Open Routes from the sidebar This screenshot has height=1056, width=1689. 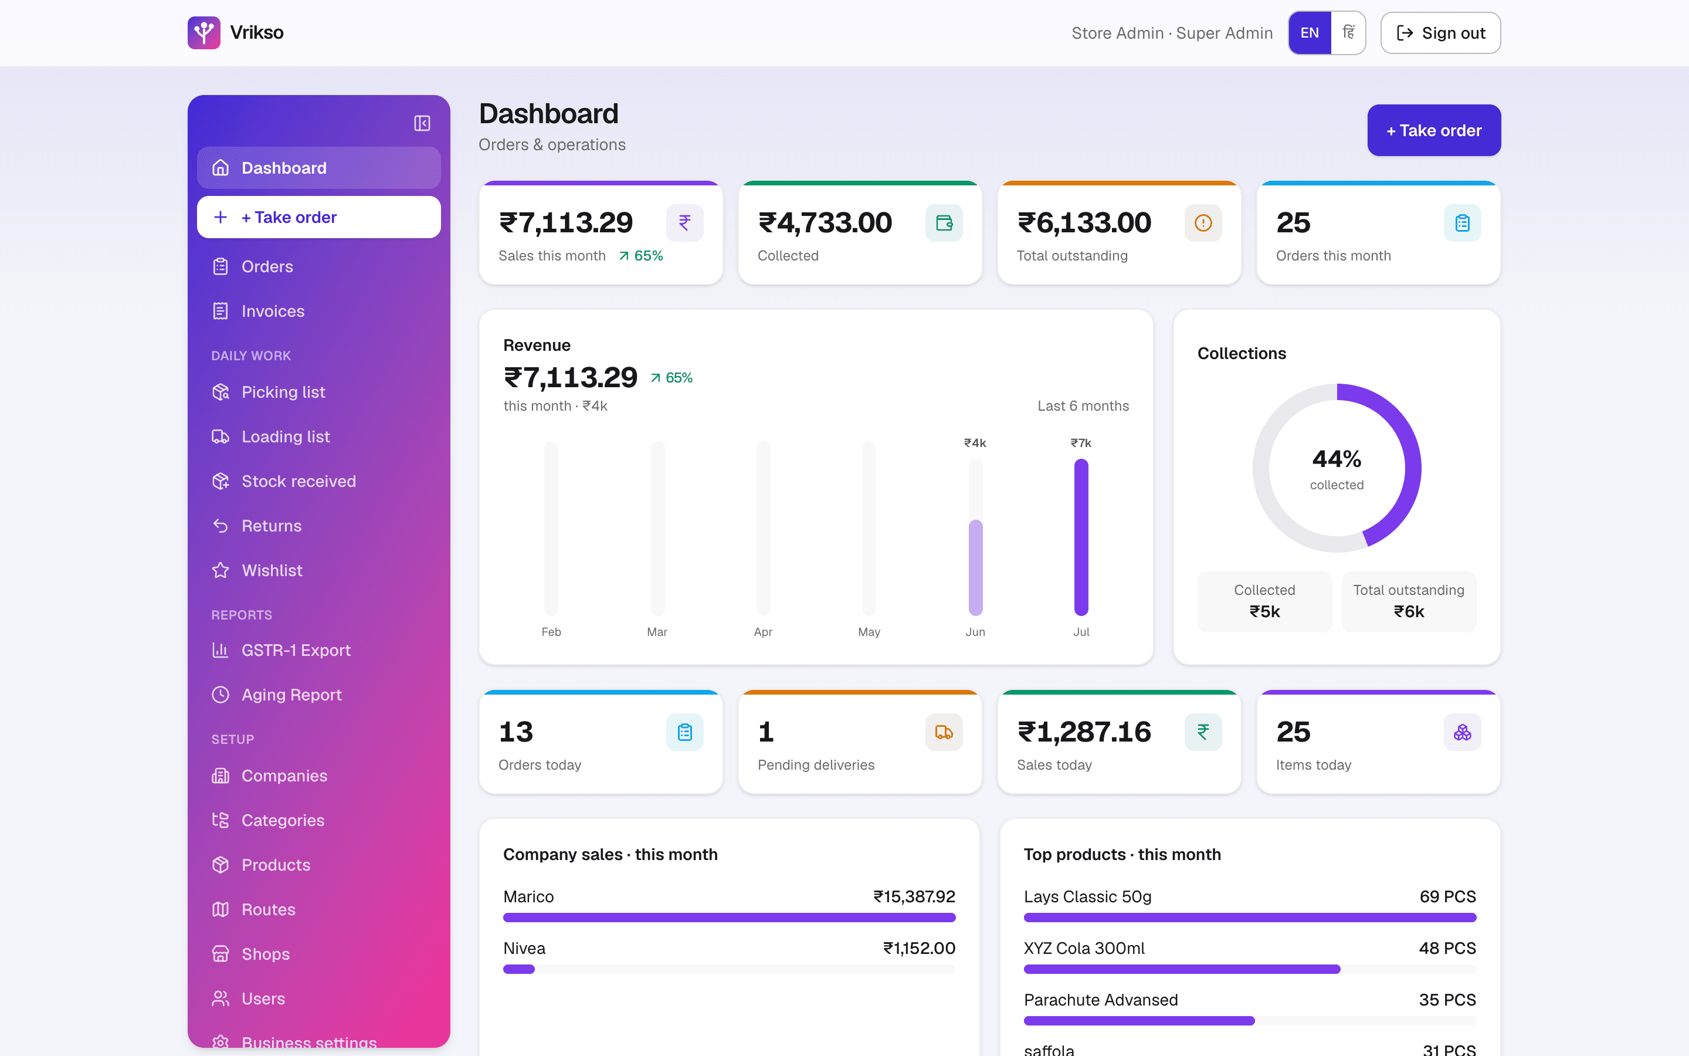pos(318,909)
